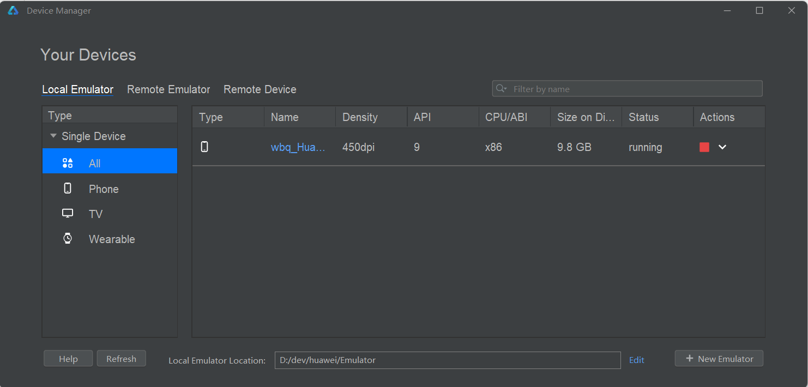Close the Device Manager window
The image size is (808, 387).
792,11
